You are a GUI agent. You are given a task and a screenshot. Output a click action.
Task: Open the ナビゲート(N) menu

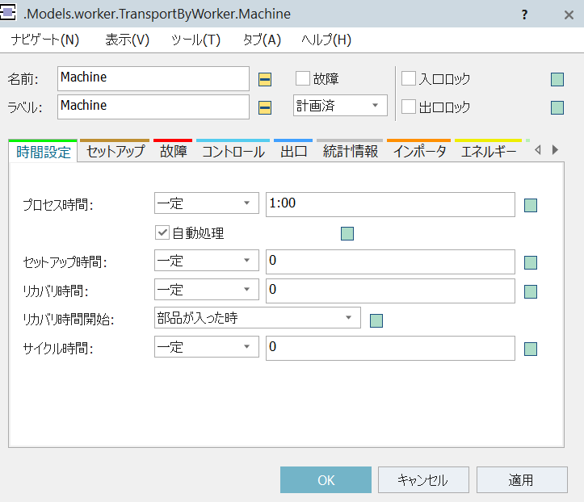45,40
